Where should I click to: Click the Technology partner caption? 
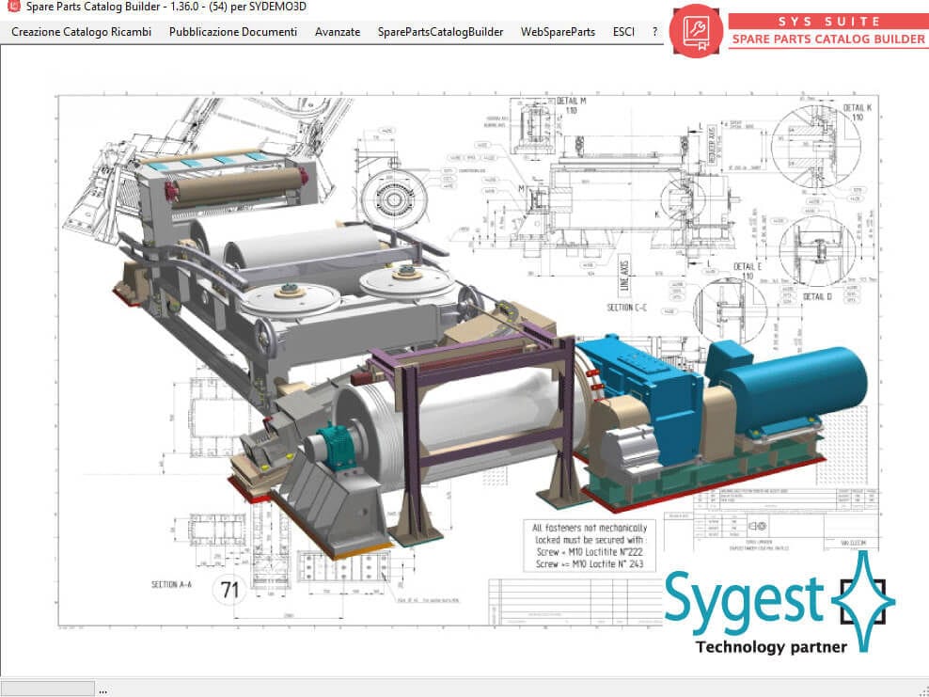pyautogui.click(x=769, y=646)
